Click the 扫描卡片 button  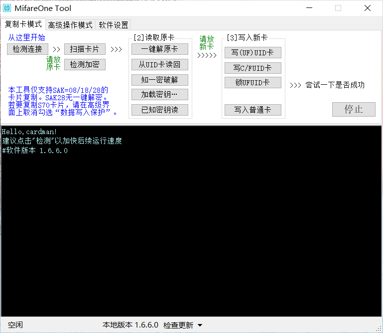pos(85,49)
